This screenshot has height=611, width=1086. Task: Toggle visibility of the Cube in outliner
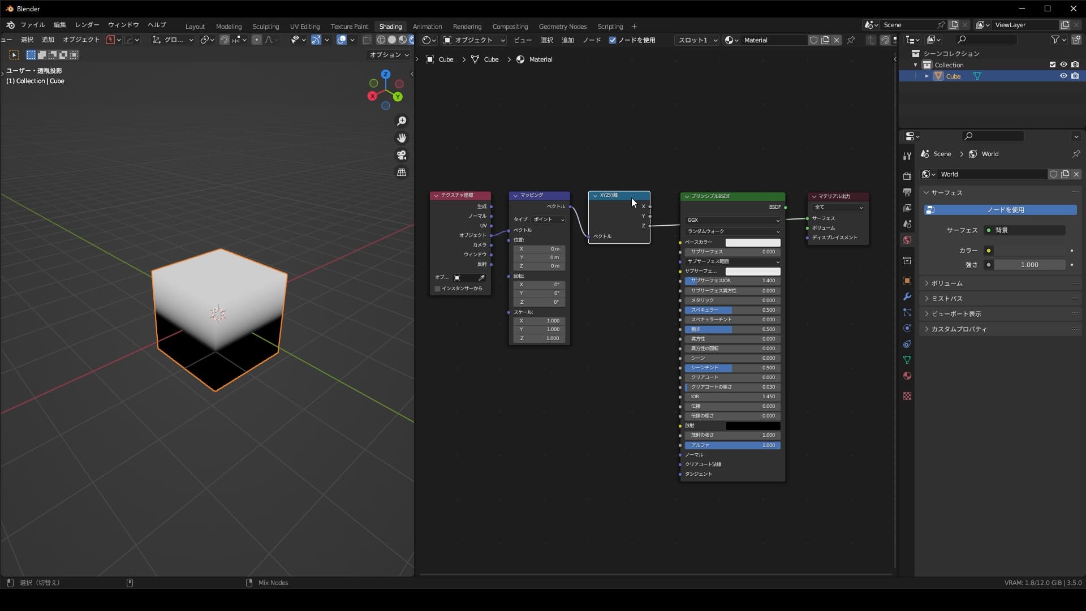click(1063, 76)
